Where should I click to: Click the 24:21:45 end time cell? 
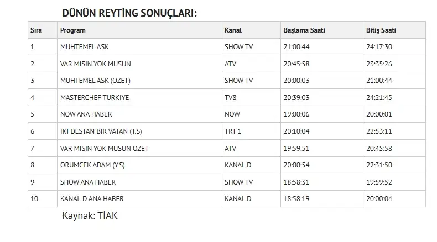[394, 97]
